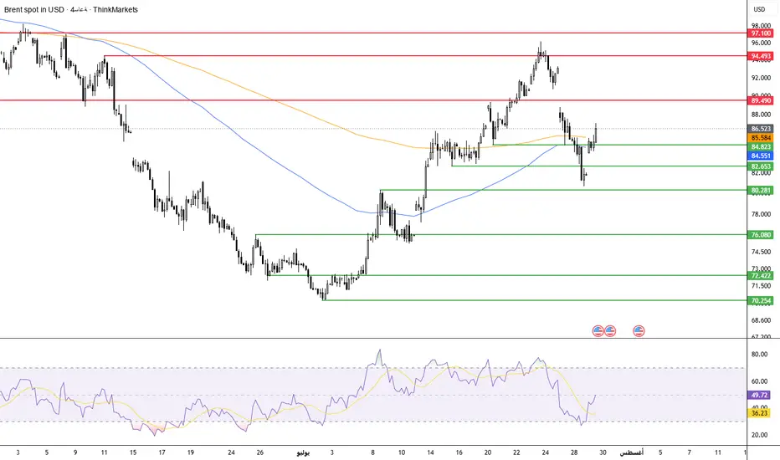Click date 15 on the time axis
Screen dimensions: 780x460
pos(133,452)
